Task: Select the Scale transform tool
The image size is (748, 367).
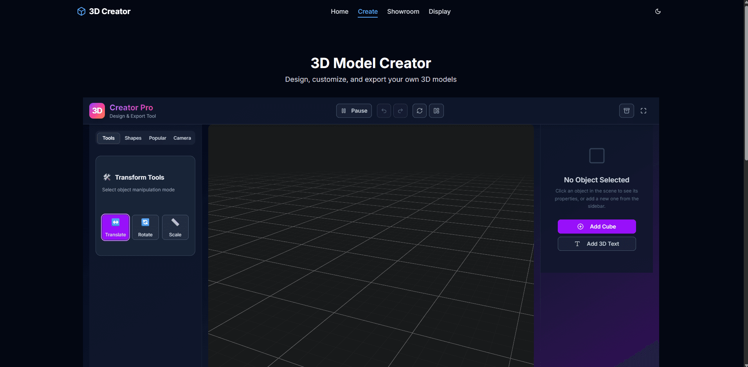Action: pyautogui.click(x=175, y=227)
